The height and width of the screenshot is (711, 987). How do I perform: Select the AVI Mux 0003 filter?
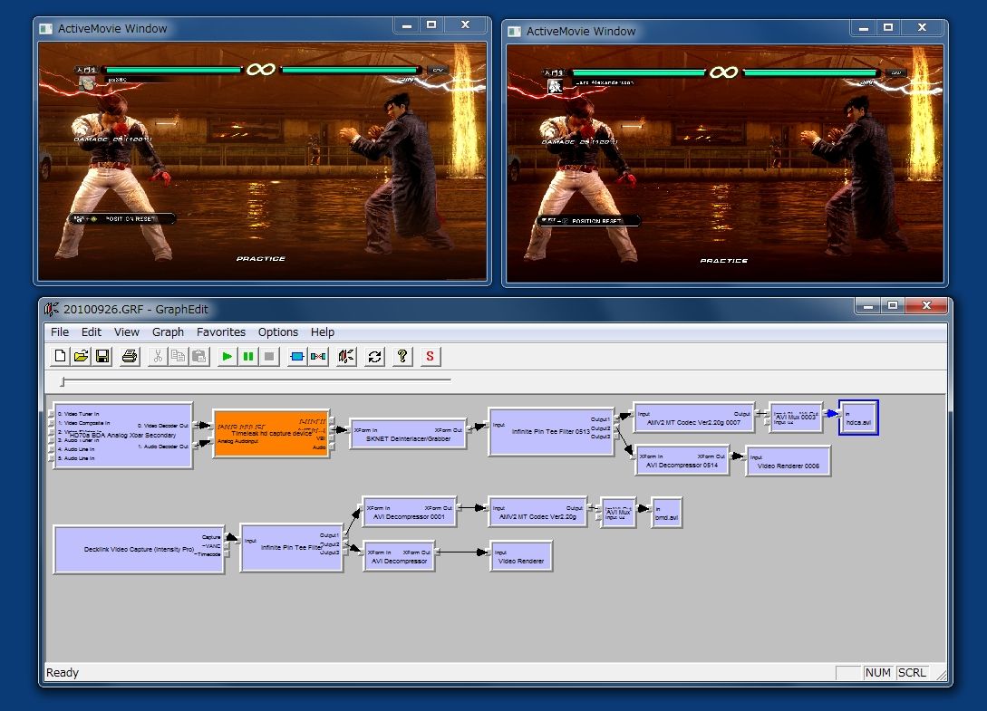[x=796, y=418]
